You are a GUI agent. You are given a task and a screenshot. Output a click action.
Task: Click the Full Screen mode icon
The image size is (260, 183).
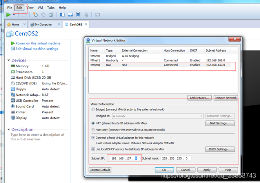pyautogui.click(x=78, y=14)
